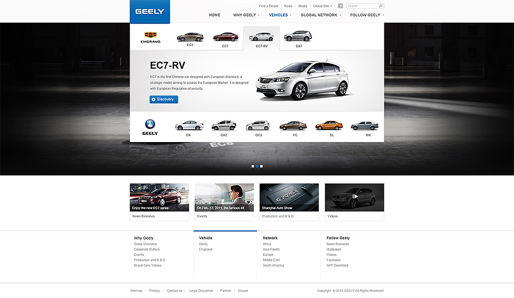Viewport: 514px width, 298px height.
Task: Open the News Releases thumbnail card
Action: point(159,202)
